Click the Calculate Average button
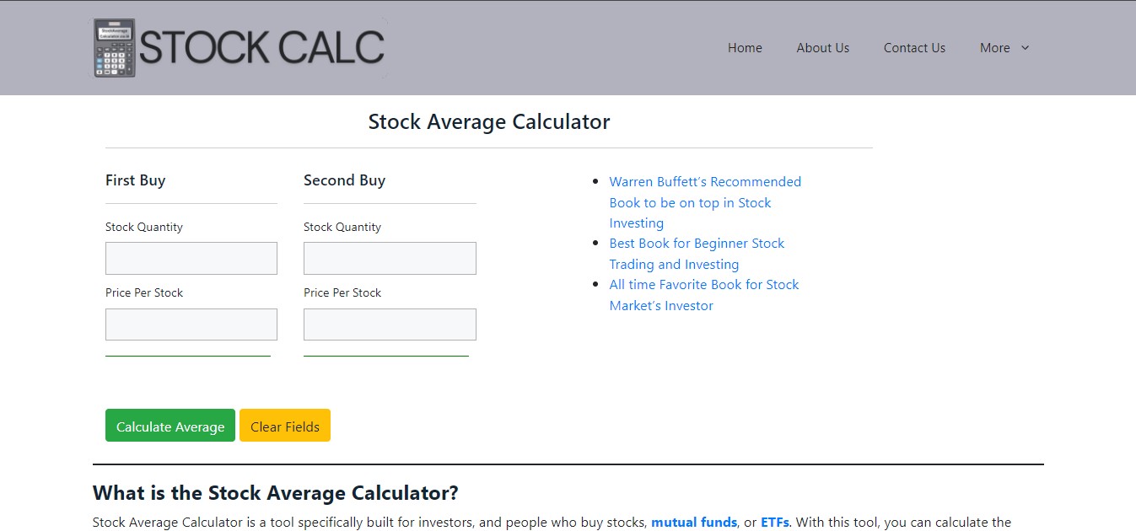The width and height of the screenshot is (1136, 531). (x=170, y=426)
